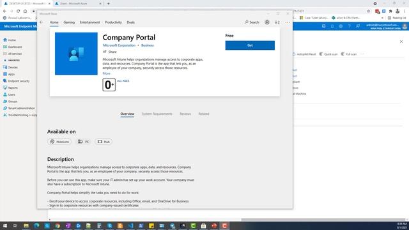Reload the page in Chrome

click(19, 11)
